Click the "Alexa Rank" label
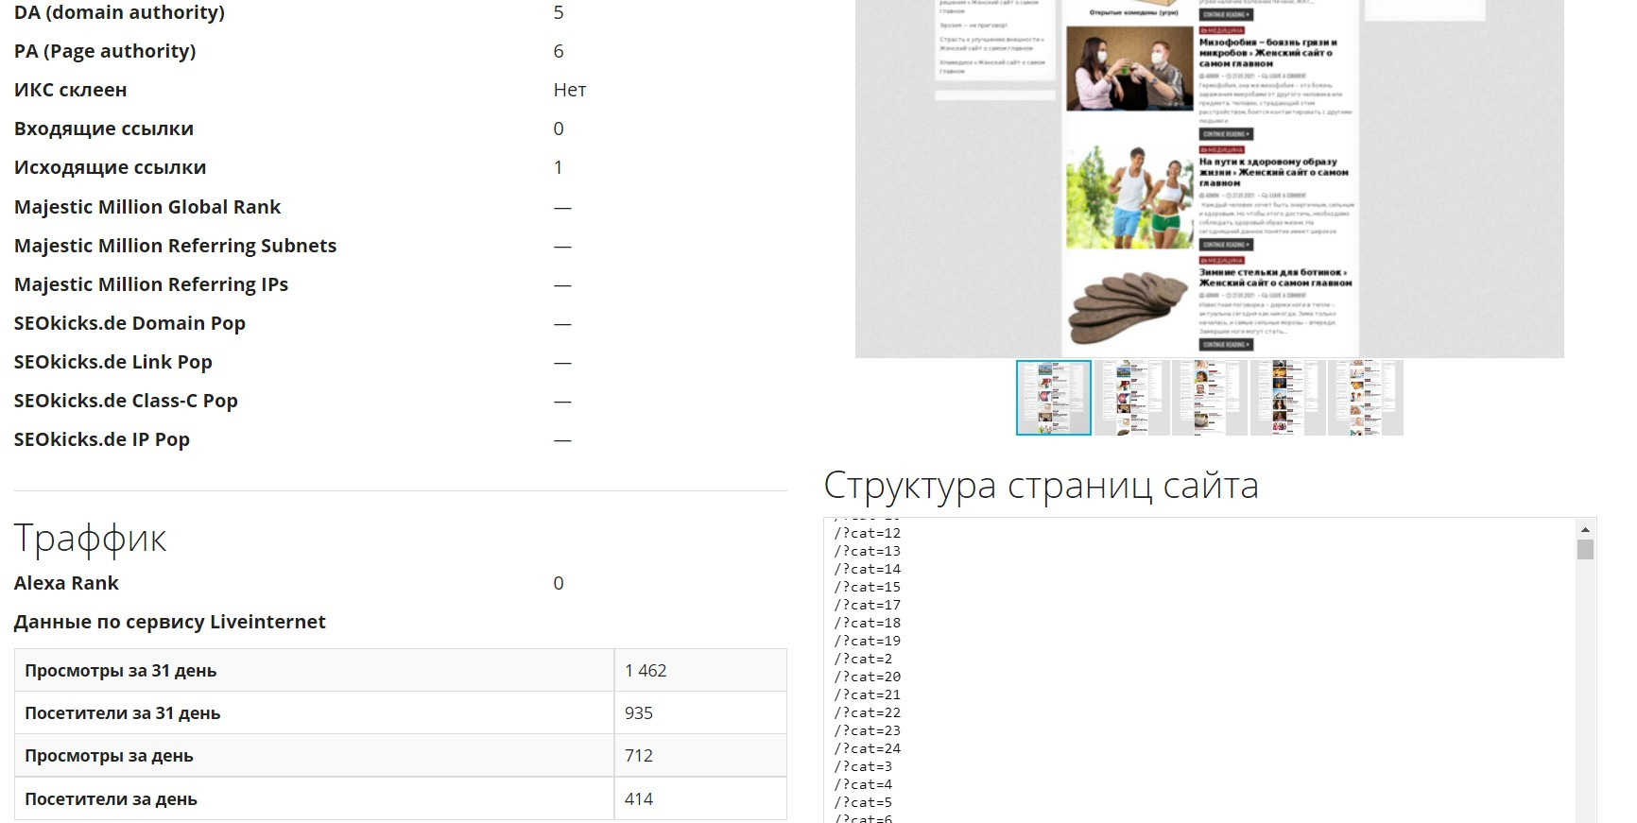The width and height of the screenshot is (1637, 823). [66, 583]
